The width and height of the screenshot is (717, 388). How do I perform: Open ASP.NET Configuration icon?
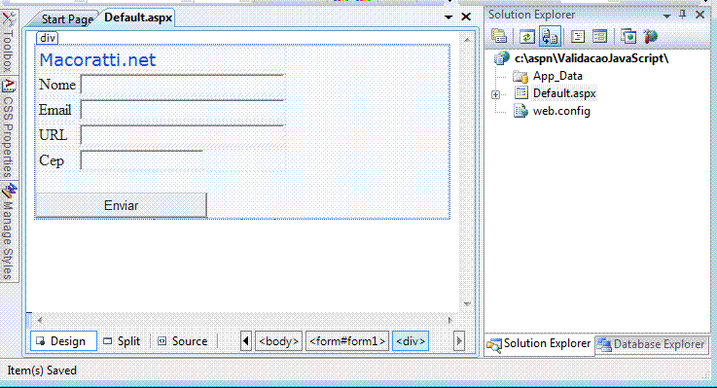(650, 37)
